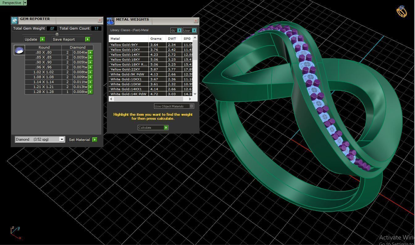Select the White Gold:10KX1 row
This screenshot has height=245, width=415.
coord(151,79)
